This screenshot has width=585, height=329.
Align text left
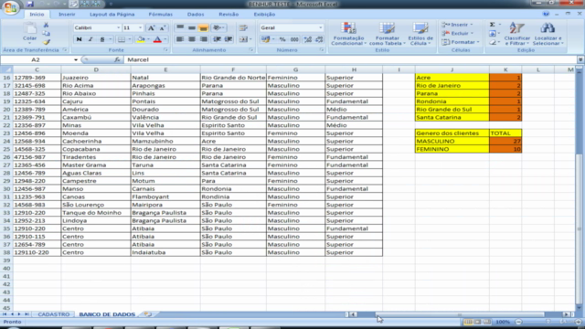point(180,39)
